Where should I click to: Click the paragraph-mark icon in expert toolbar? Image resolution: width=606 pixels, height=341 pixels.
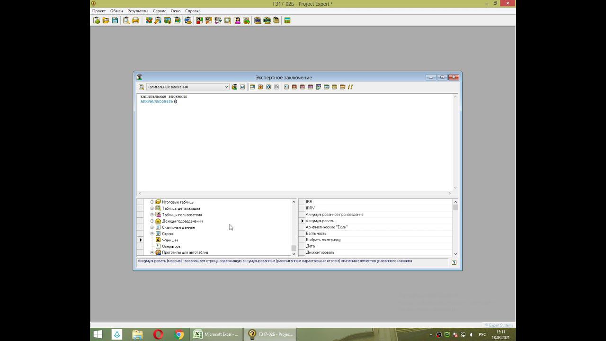pyautogui.click(x=286, y=87)
